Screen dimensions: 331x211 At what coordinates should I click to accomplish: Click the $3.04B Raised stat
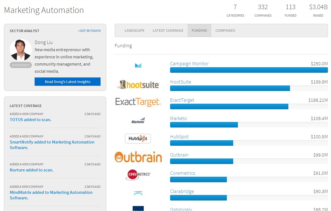pos(318,11)
